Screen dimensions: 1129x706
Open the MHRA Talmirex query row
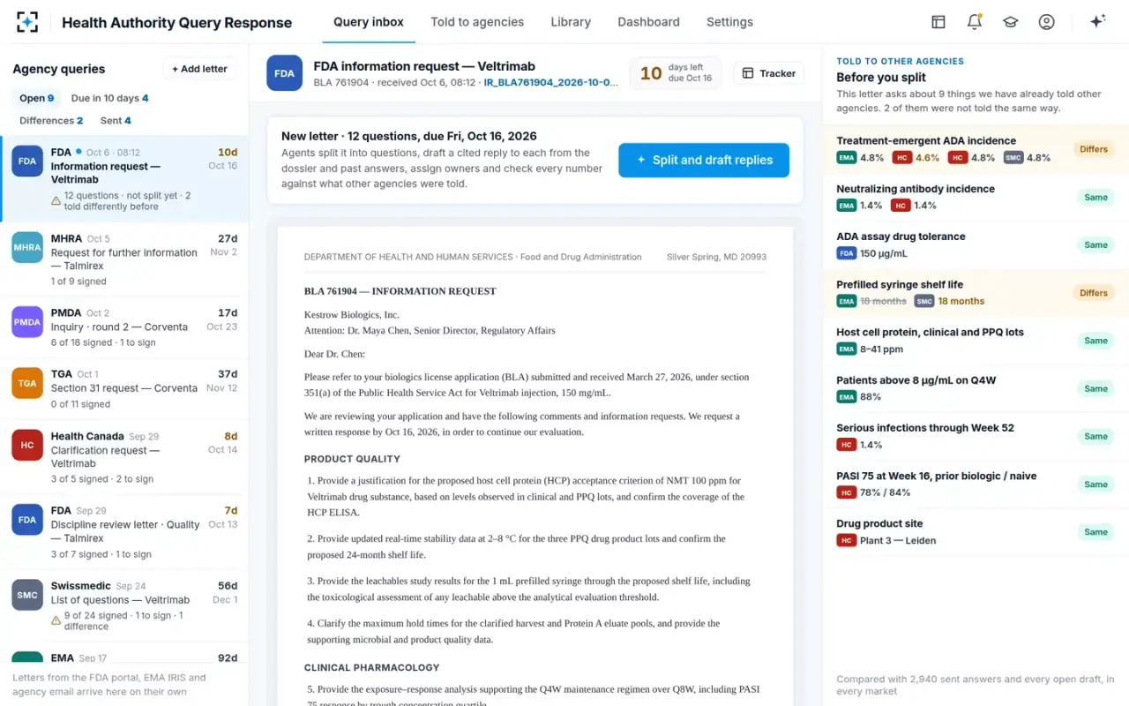[x=124, y=259]
